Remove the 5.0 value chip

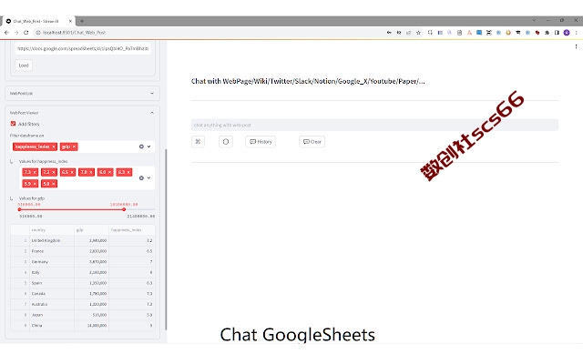pos(54,184)
